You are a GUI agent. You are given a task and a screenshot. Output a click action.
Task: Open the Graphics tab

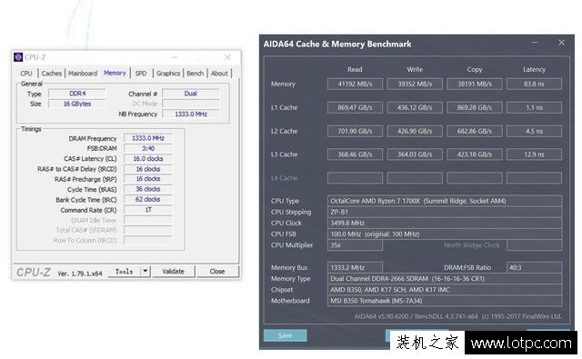pos(168,74)
